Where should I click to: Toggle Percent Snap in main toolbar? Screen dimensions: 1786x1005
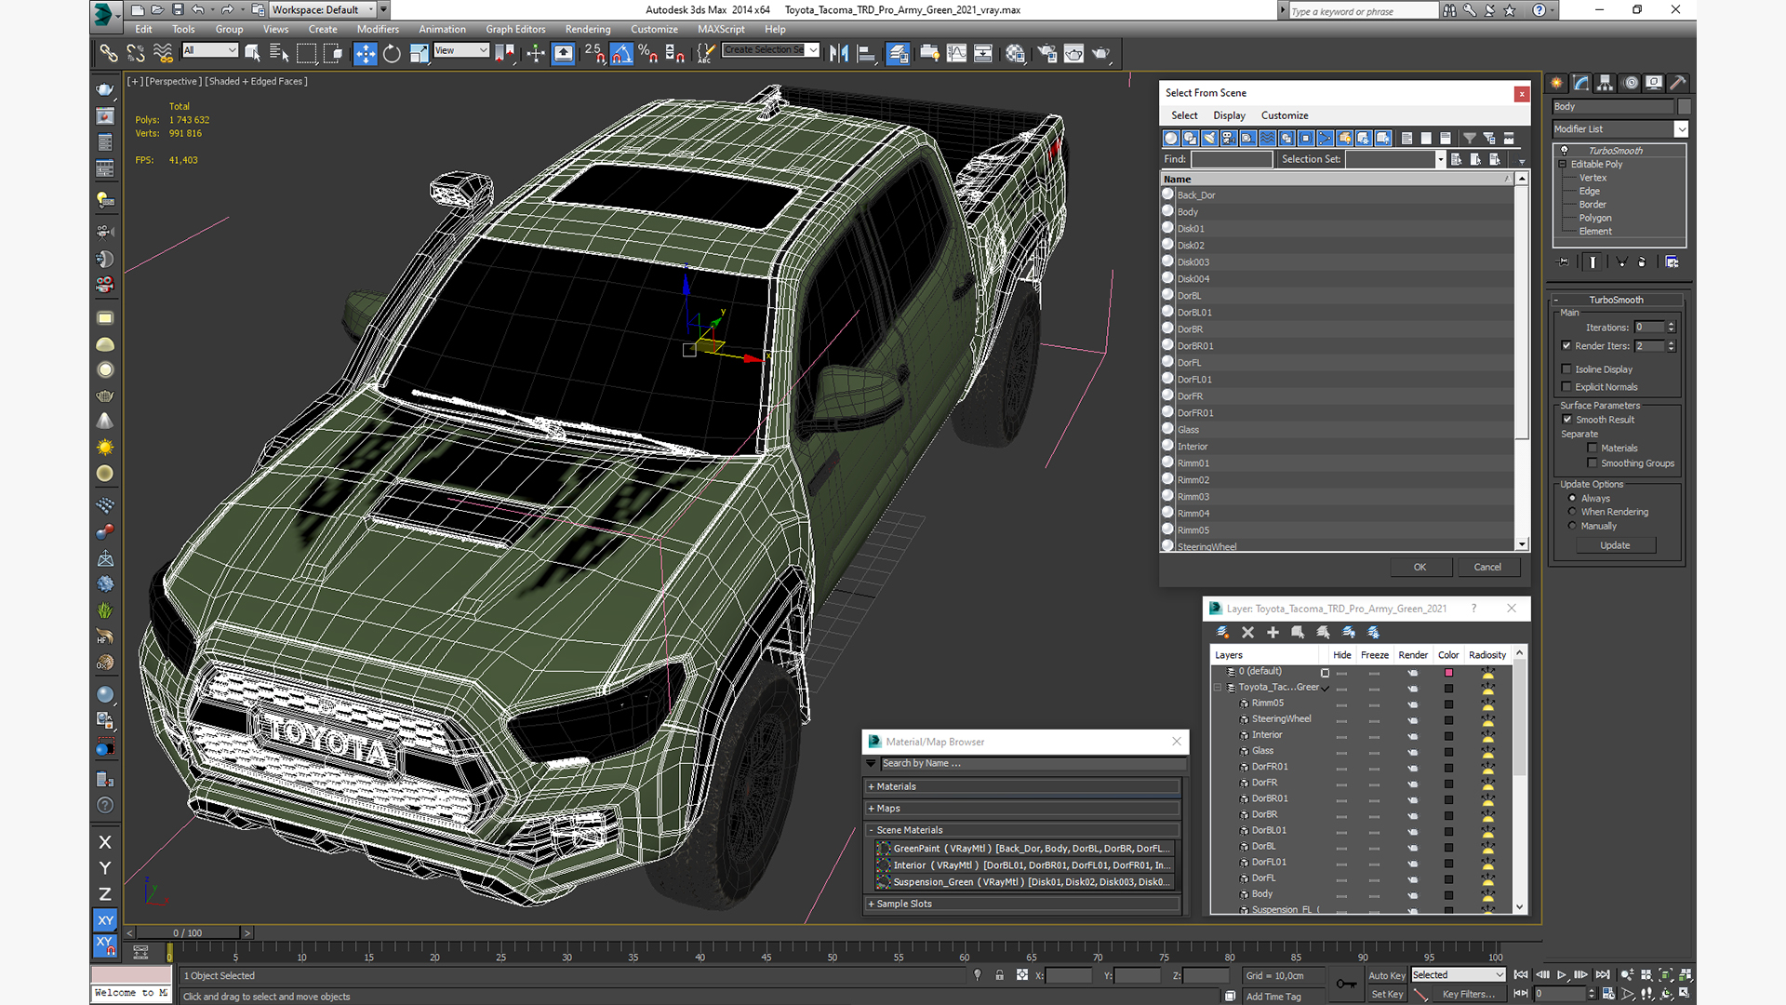coord(648,54)
